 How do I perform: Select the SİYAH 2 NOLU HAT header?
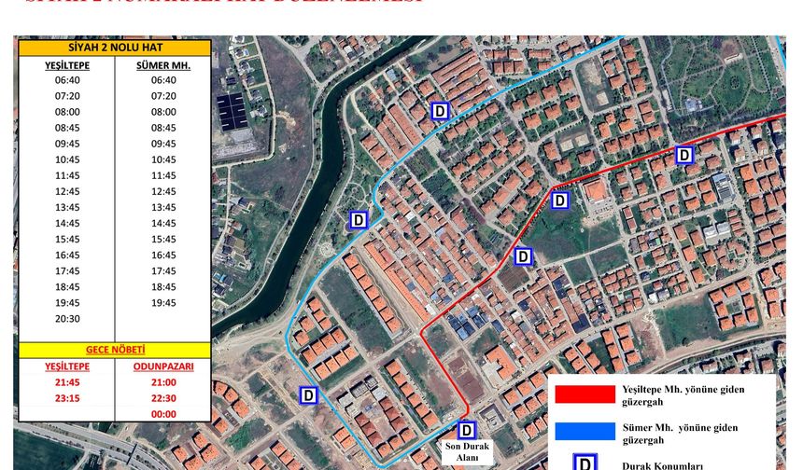[114, 48]
